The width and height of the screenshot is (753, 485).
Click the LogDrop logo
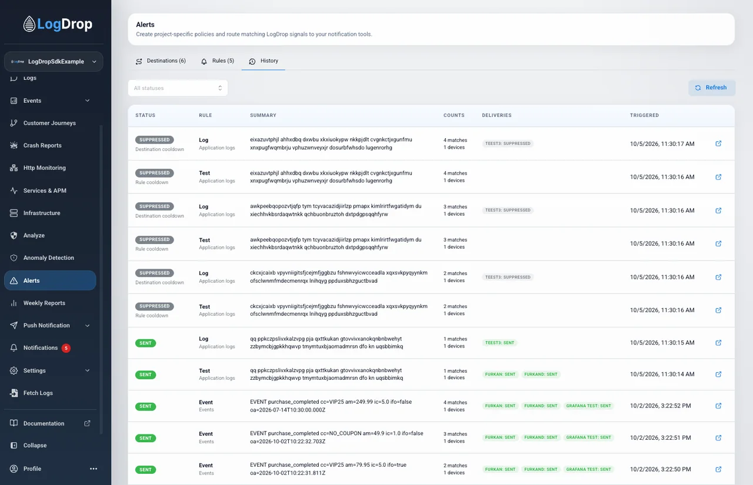(58, 24)
